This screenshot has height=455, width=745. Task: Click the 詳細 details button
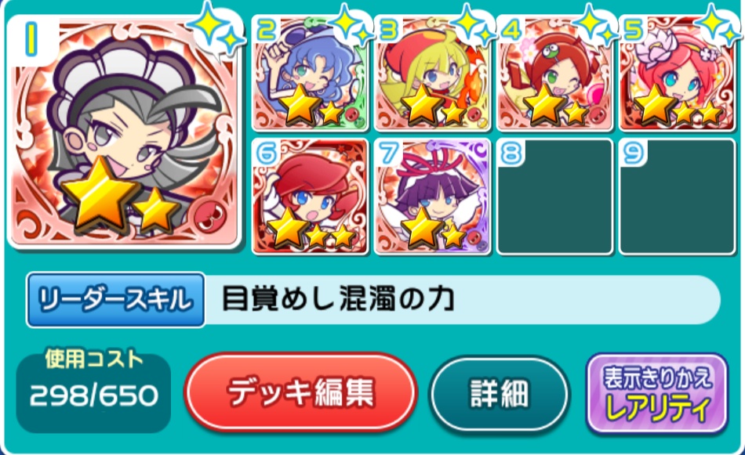(500, 394)
